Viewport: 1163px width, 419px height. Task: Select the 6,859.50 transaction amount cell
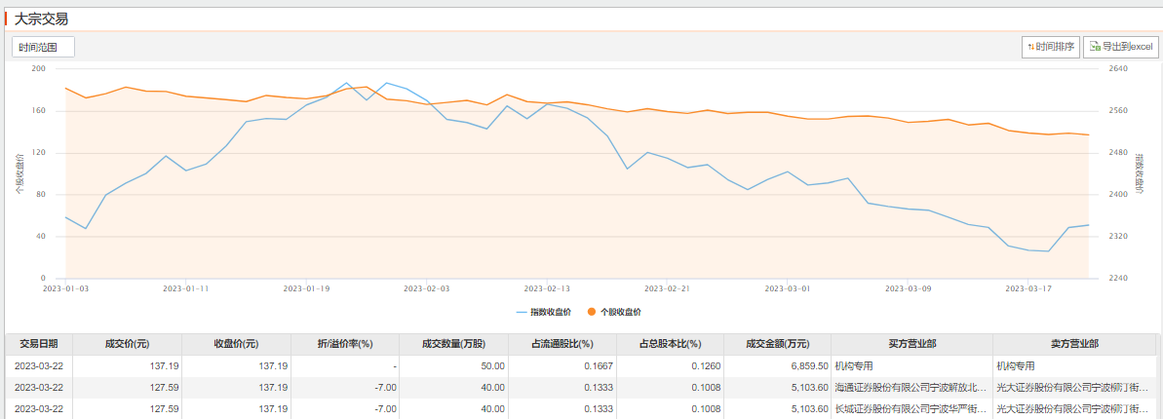(778, 366)
